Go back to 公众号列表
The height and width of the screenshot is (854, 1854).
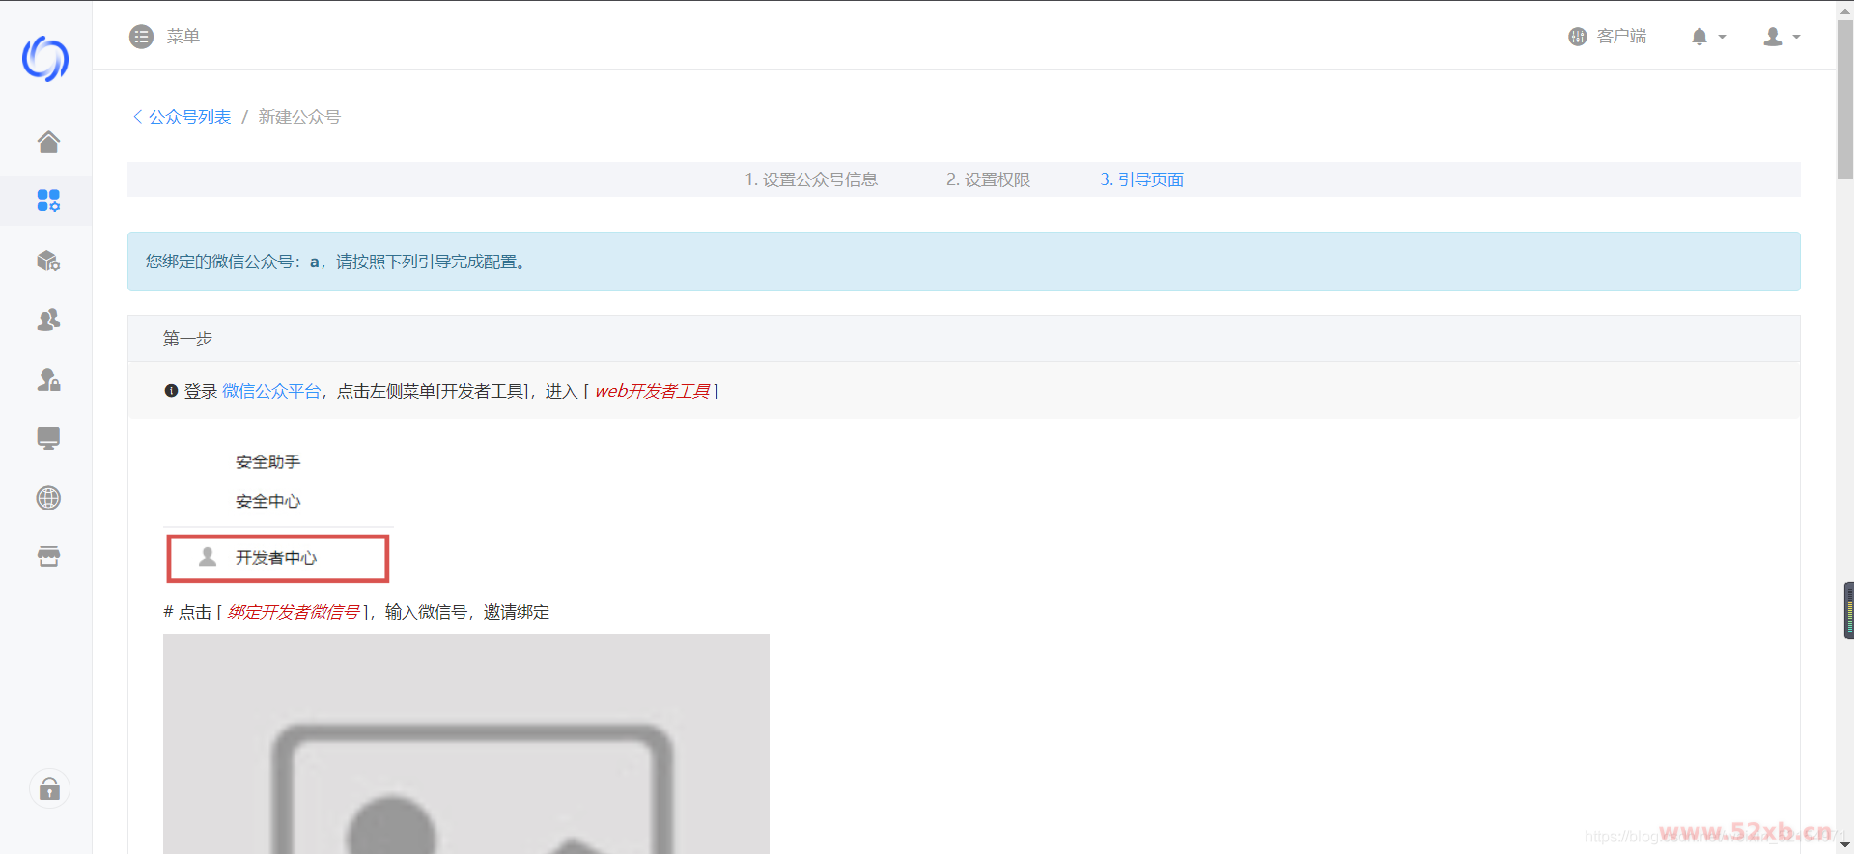pos(183,117)
